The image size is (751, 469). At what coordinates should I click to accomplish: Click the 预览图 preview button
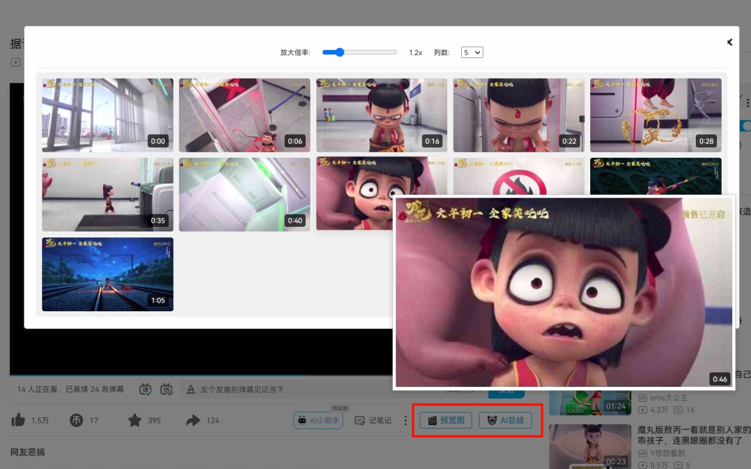tap(446, 420)
